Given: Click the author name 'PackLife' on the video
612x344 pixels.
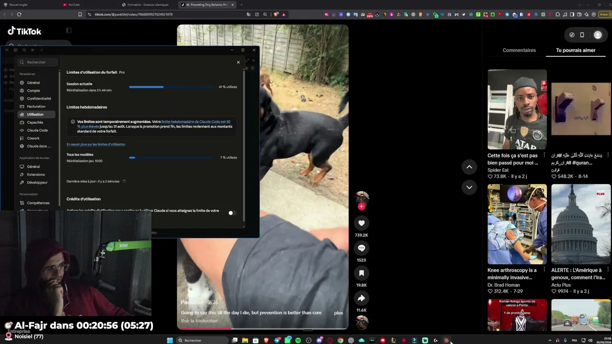Looking at the screenshot, I should (x=192, y=302).
